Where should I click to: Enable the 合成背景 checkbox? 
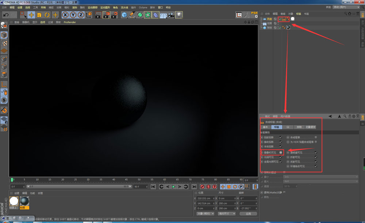(316, 137)
